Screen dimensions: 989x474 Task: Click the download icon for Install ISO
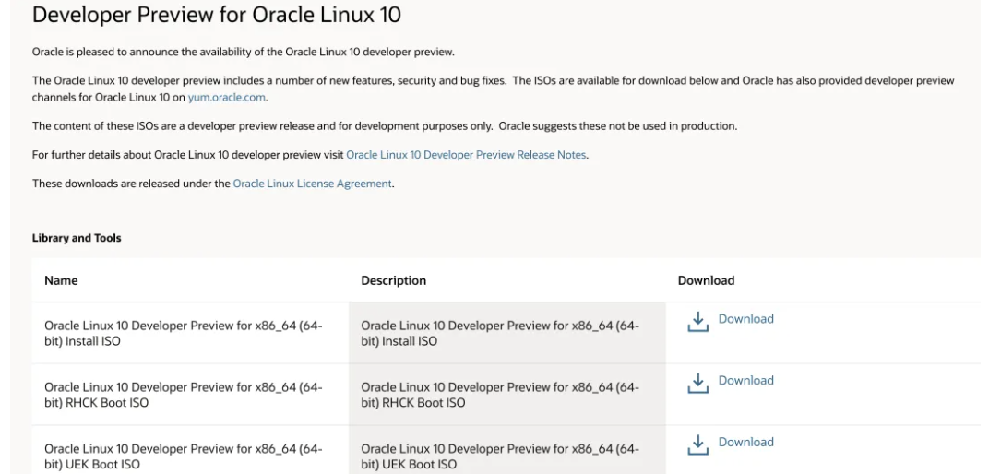[x=698, y=321]
